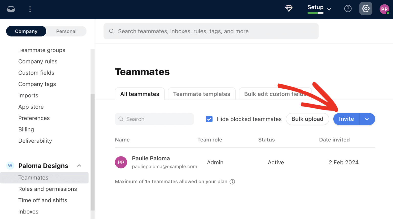Click the info icon beside teammate limit text
This screenshot has height=219, width=393.
tap(232, 182)
